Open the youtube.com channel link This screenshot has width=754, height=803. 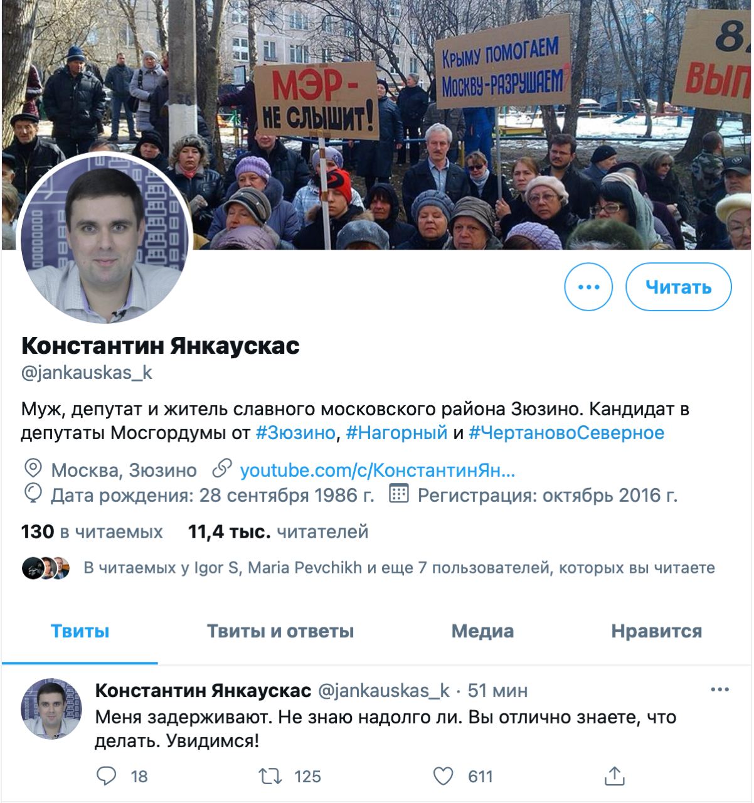point(378,470)
